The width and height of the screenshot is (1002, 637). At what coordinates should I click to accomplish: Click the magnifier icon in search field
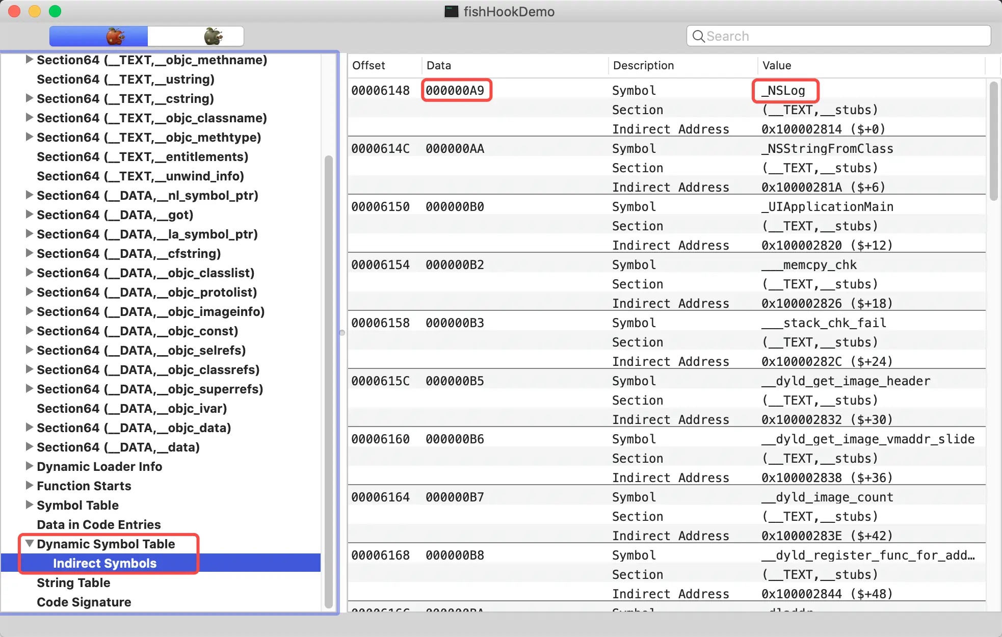698,36
